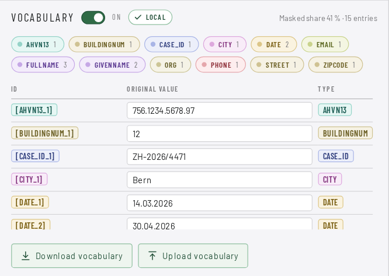Click the AHVN13 type label in table

coord(335,110)
